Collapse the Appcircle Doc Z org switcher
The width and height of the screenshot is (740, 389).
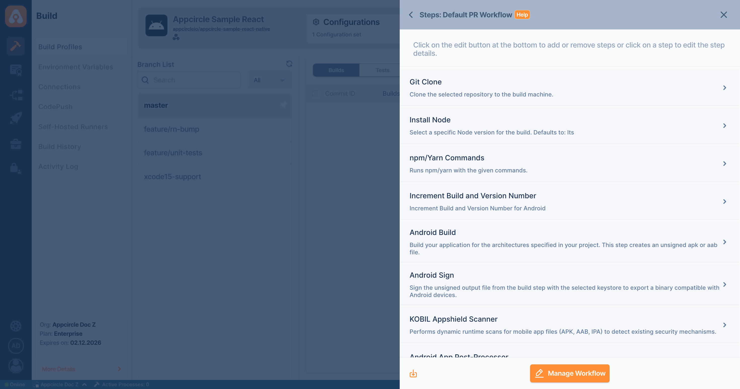click(84, 384)
